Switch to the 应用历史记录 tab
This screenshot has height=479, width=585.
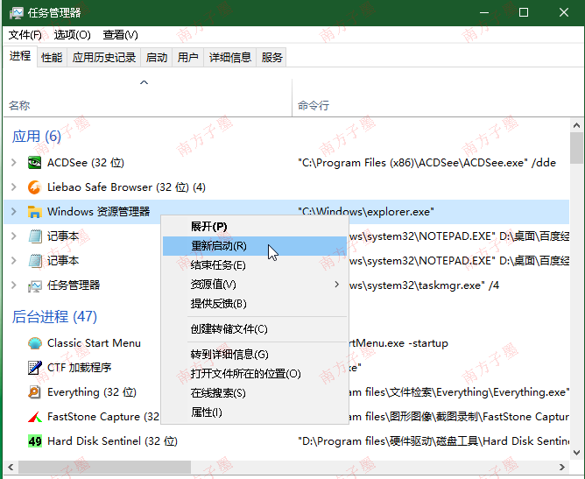click(103, 58)
